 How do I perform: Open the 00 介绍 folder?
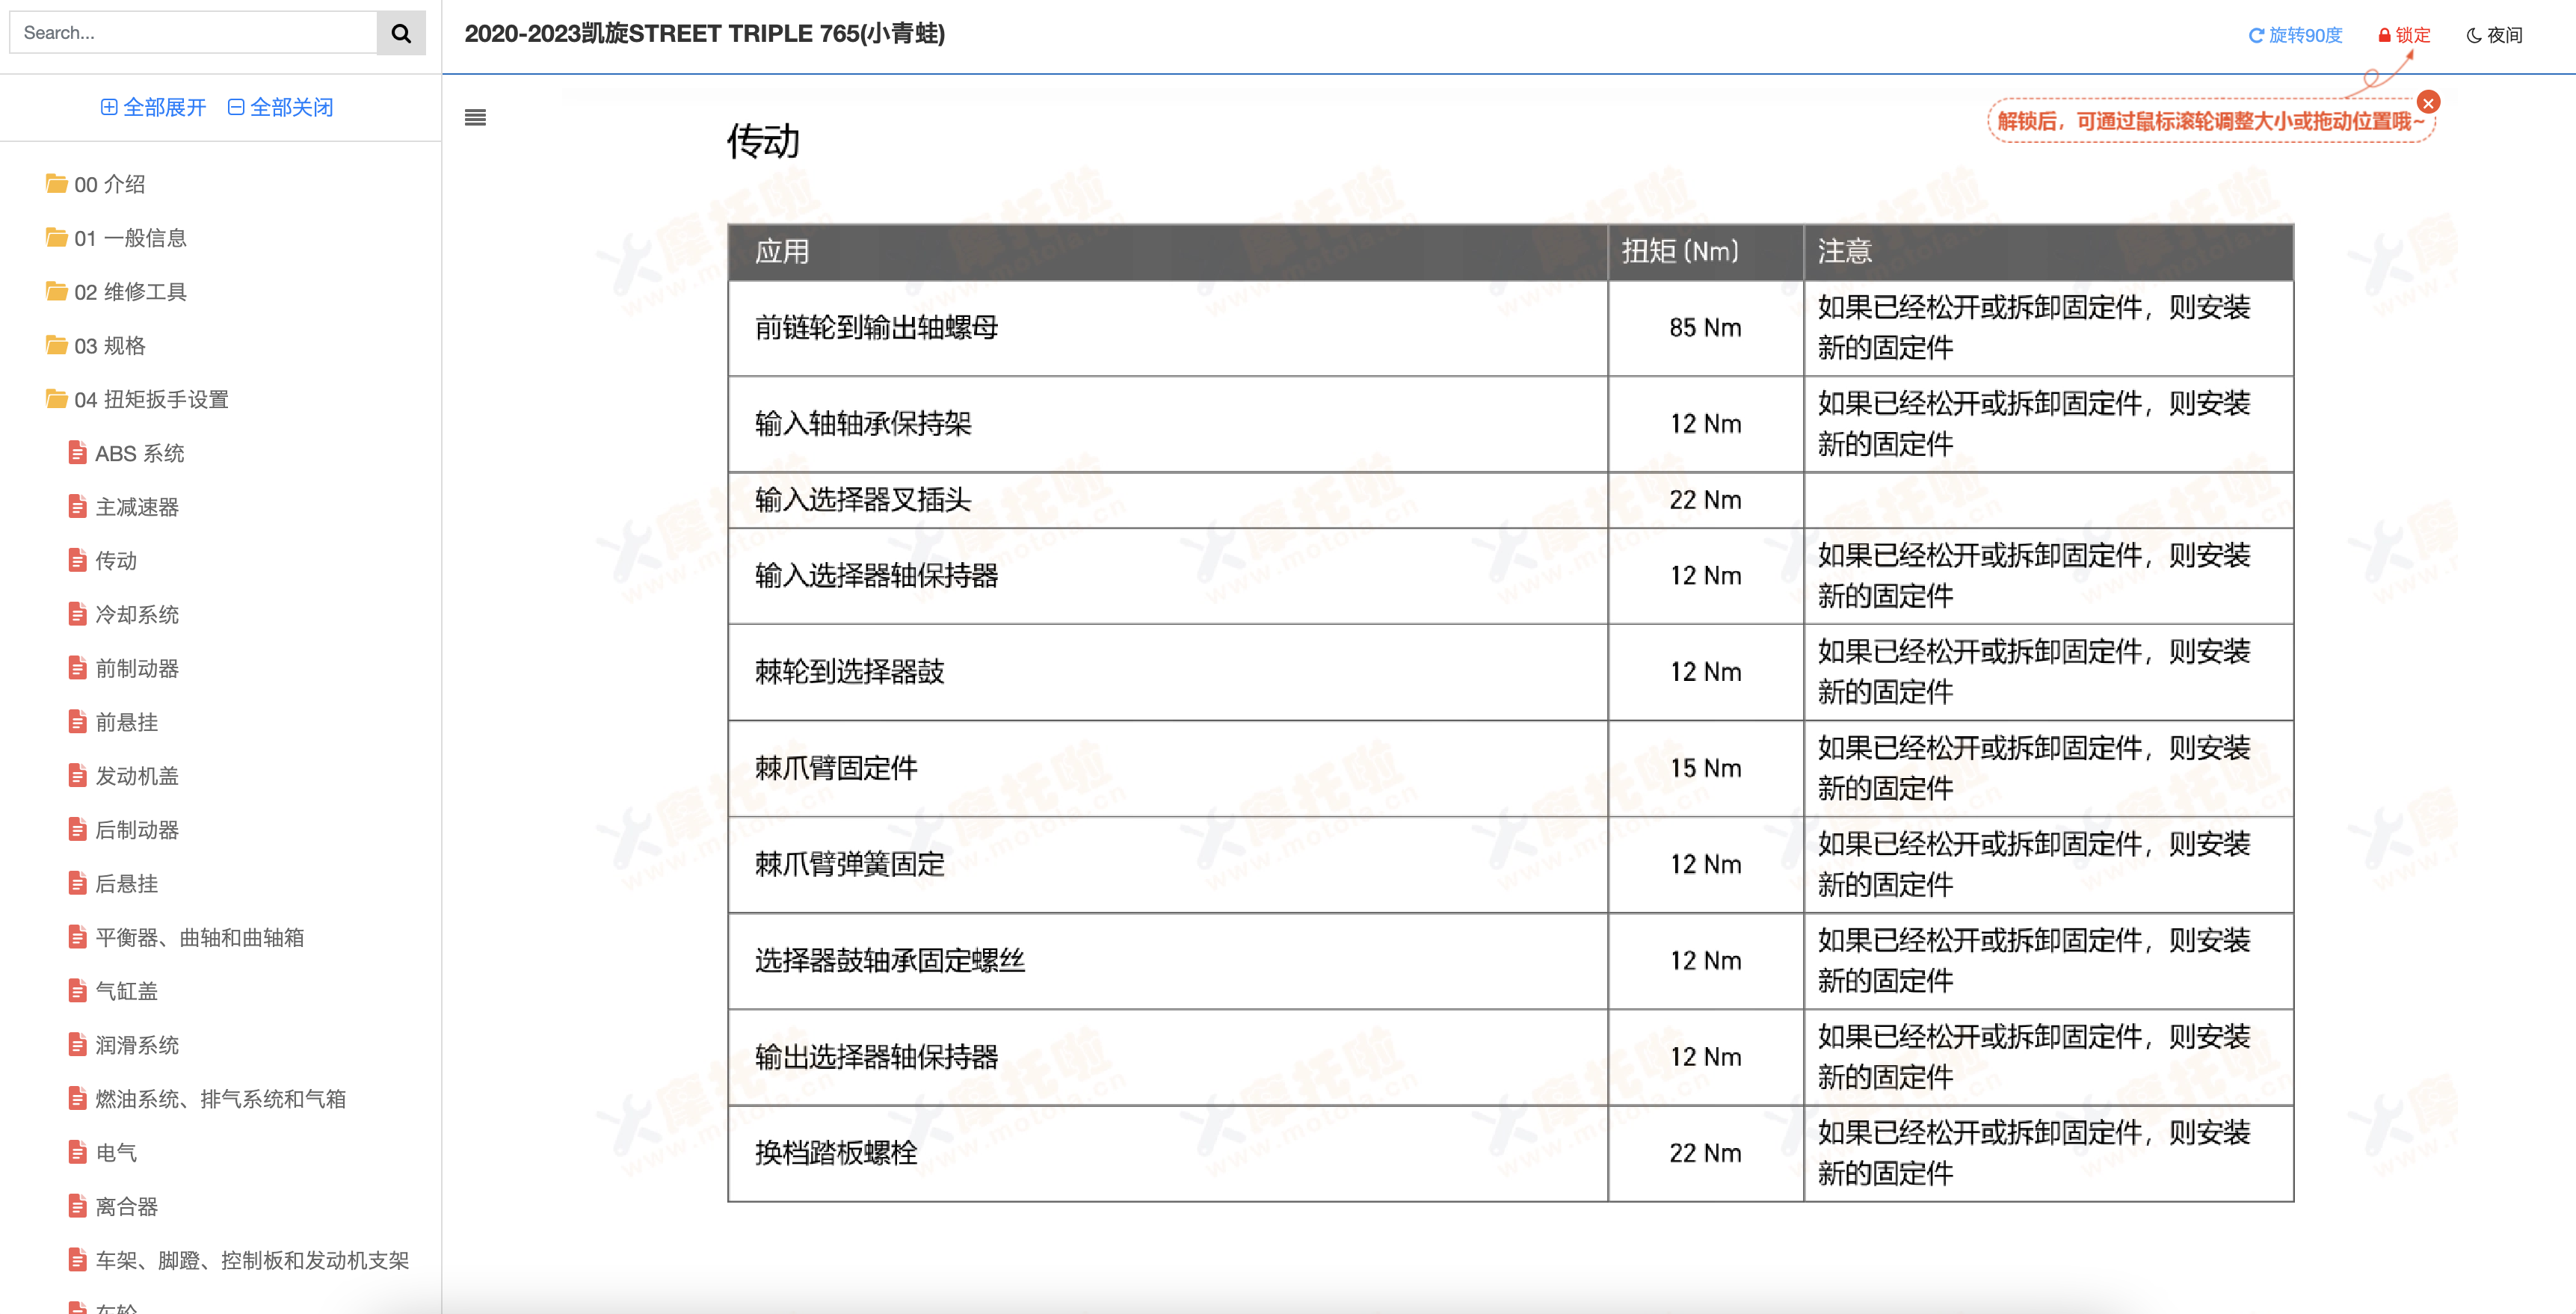point(109,184)
